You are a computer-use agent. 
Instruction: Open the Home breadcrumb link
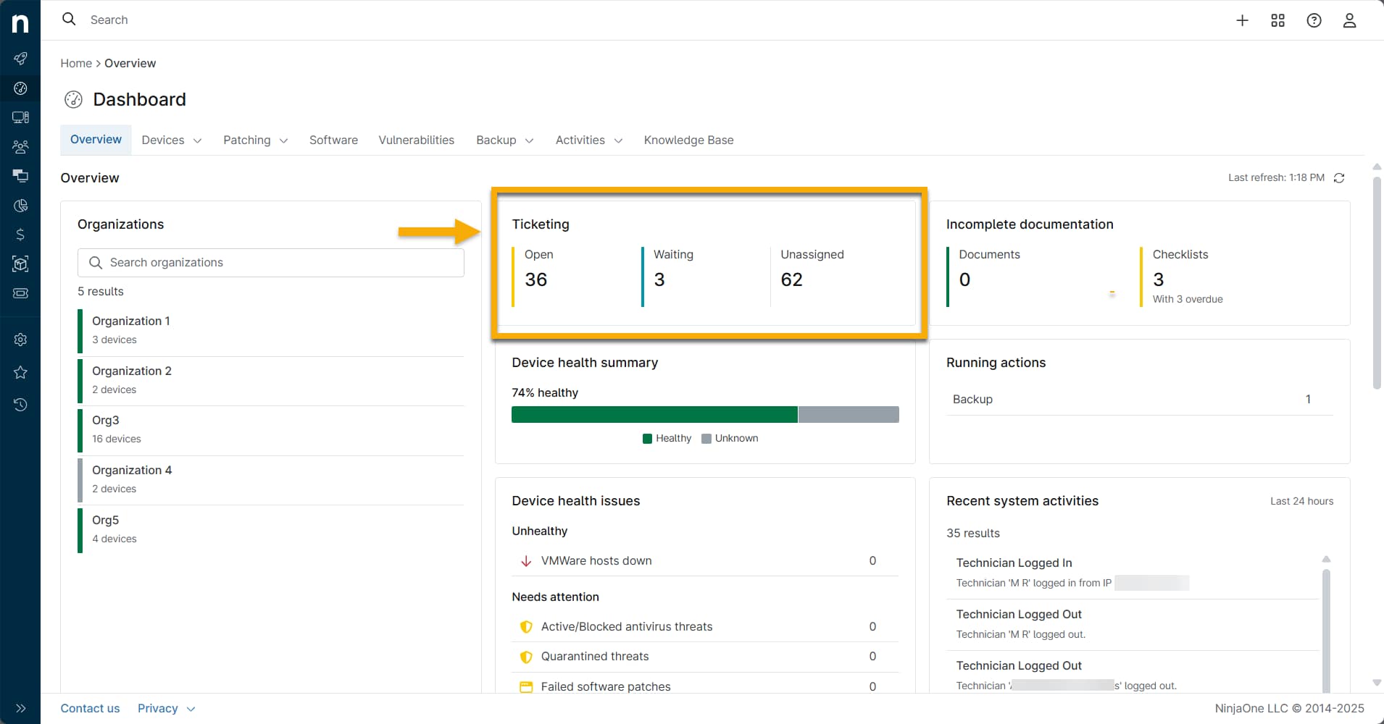coord(76,64)
